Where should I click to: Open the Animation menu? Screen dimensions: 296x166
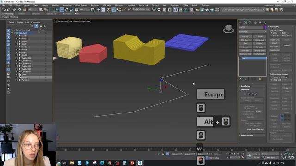tap(67, 5)
